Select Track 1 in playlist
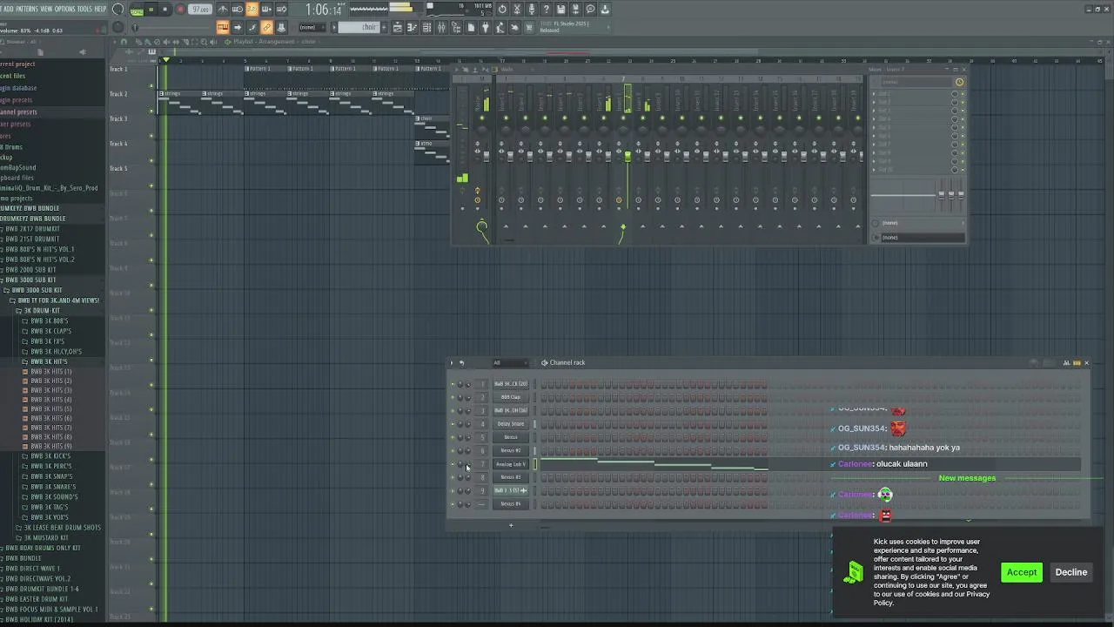1114x627 pixels. [x=118, y=69]
